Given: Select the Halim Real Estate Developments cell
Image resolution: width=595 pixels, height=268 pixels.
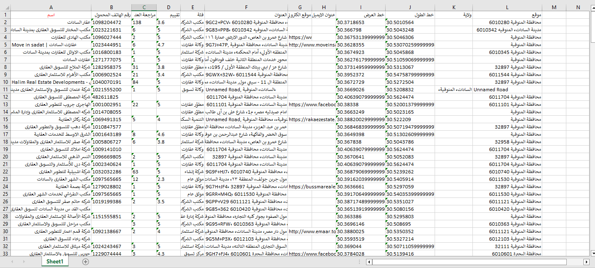Looking at the screenshot, I should pos(51,82).
